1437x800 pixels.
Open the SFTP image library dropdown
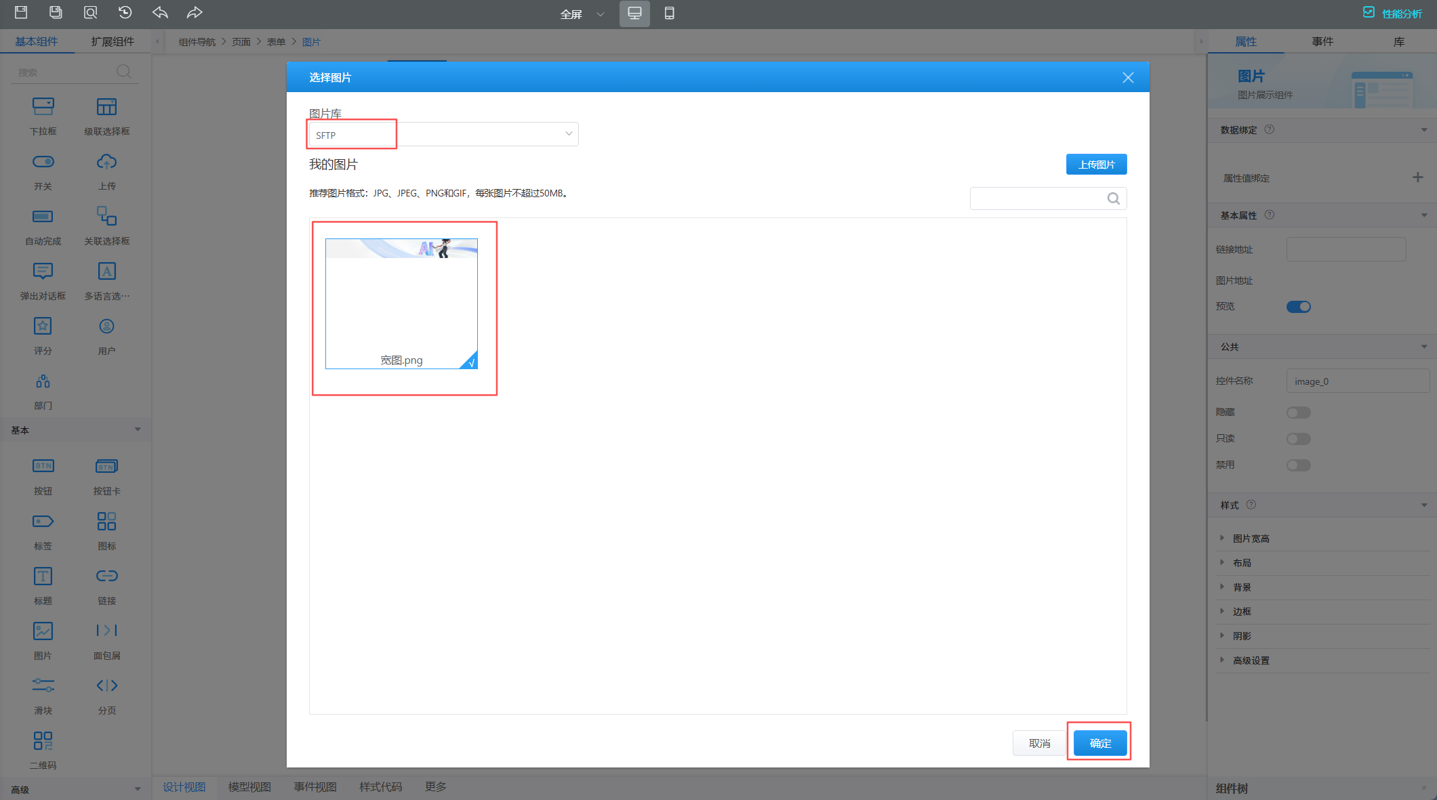pyautogui.click(x=443, y=134)
